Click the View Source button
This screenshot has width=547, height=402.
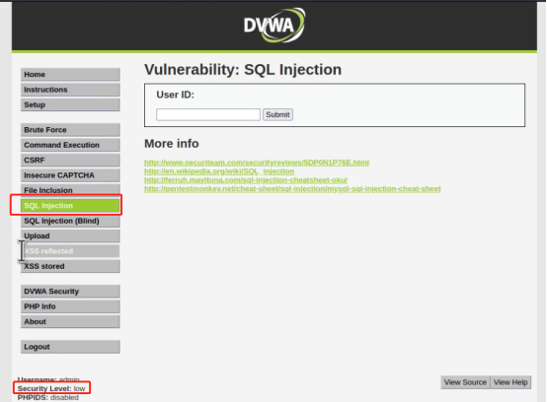coord(465,382)
